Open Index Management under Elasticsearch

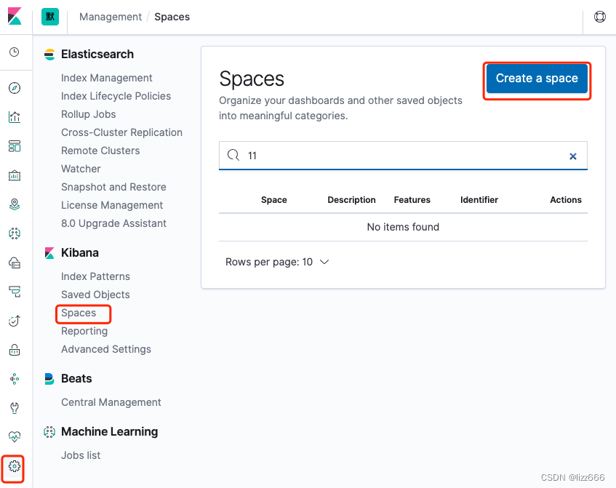point(106,78)
